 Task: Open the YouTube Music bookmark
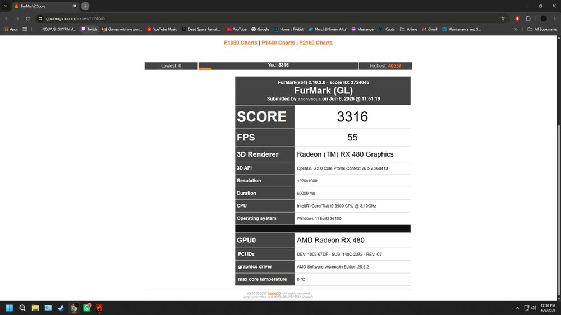click(x=162, y=29)
